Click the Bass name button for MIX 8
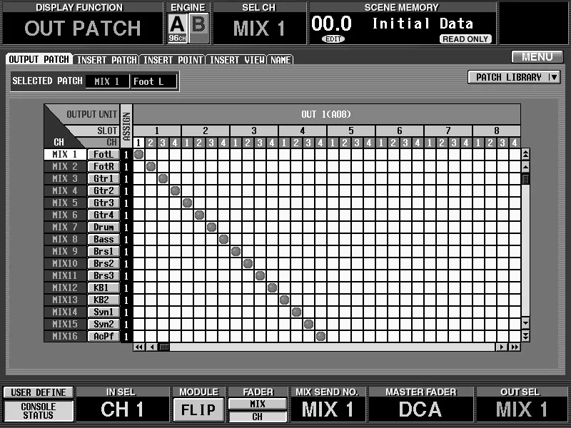The height and width of the screenshot is (428, 571). (x=103, y=239)
